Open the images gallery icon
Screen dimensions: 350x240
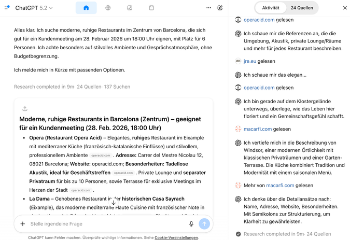[130, 8]
